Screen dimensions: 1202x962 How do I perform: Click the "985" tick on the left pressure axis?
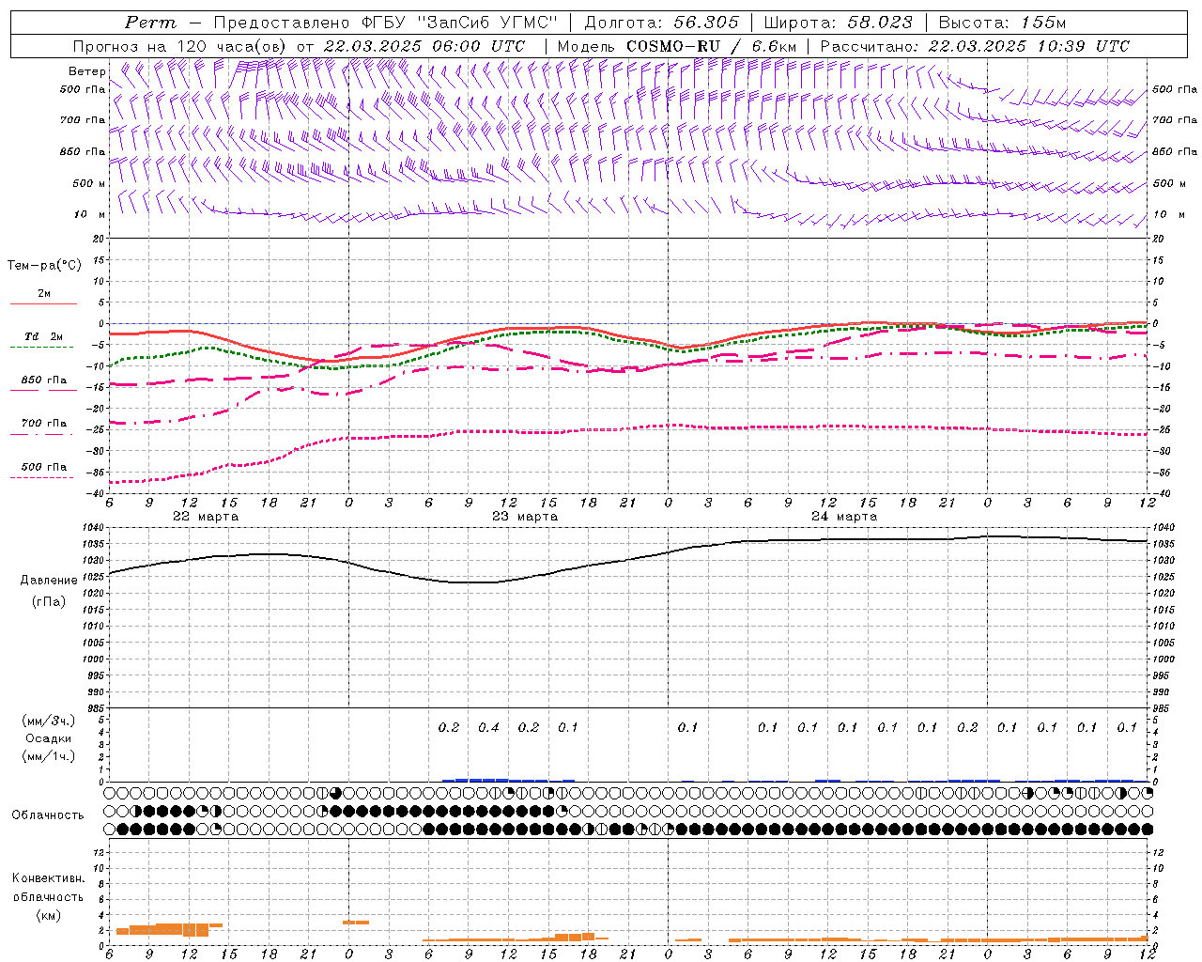[98, 708]
